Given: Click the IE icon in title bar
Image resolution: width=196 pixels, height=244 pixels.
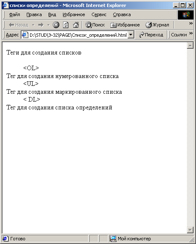Looking at the screenshot, I should [5, 5].
